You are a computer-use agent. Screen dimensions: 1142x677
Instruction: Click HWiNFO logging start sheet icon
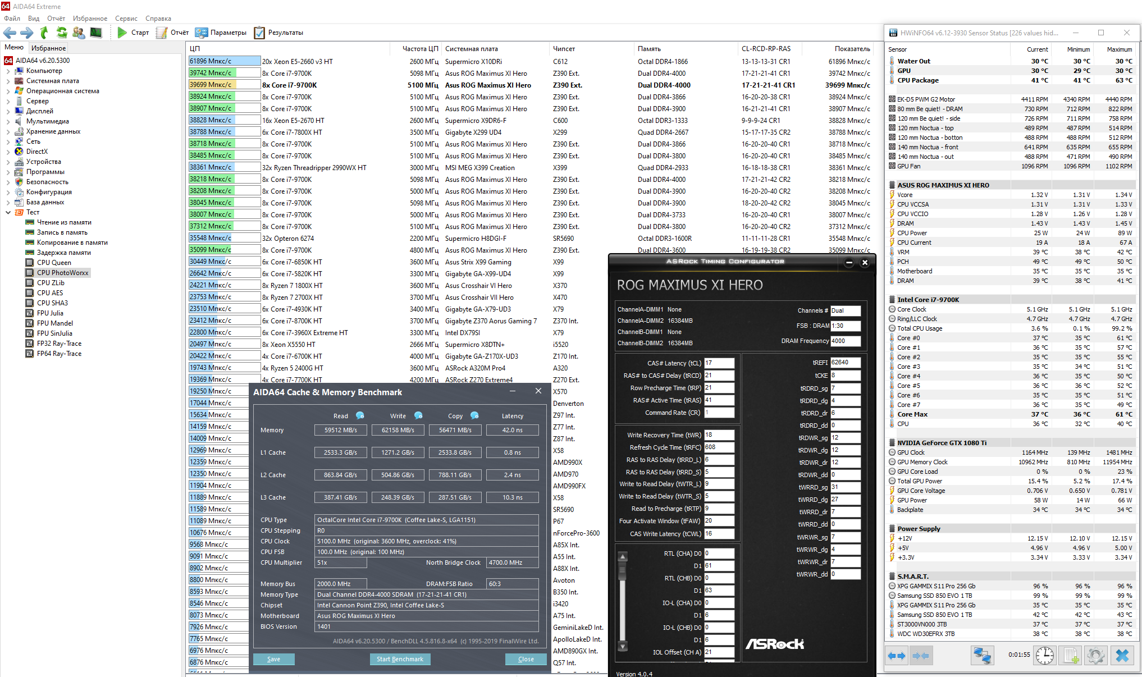tap(1071, 655)
